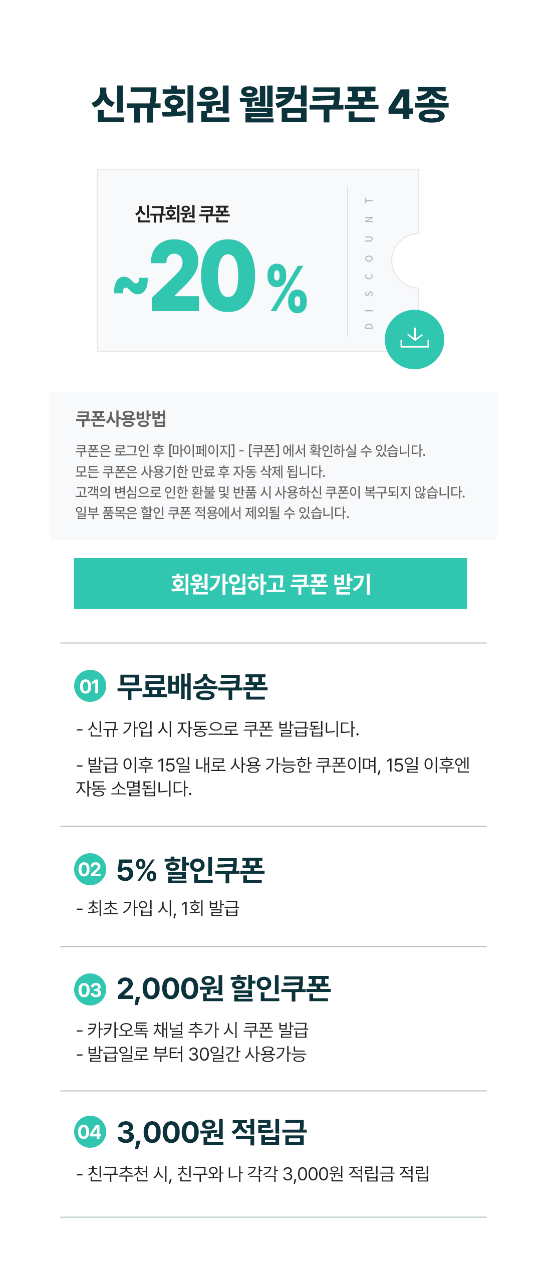This screenshot has height=1272, width=541.
Task: Click the 쿠폰사용방법 heading
Action: point(121,418)
